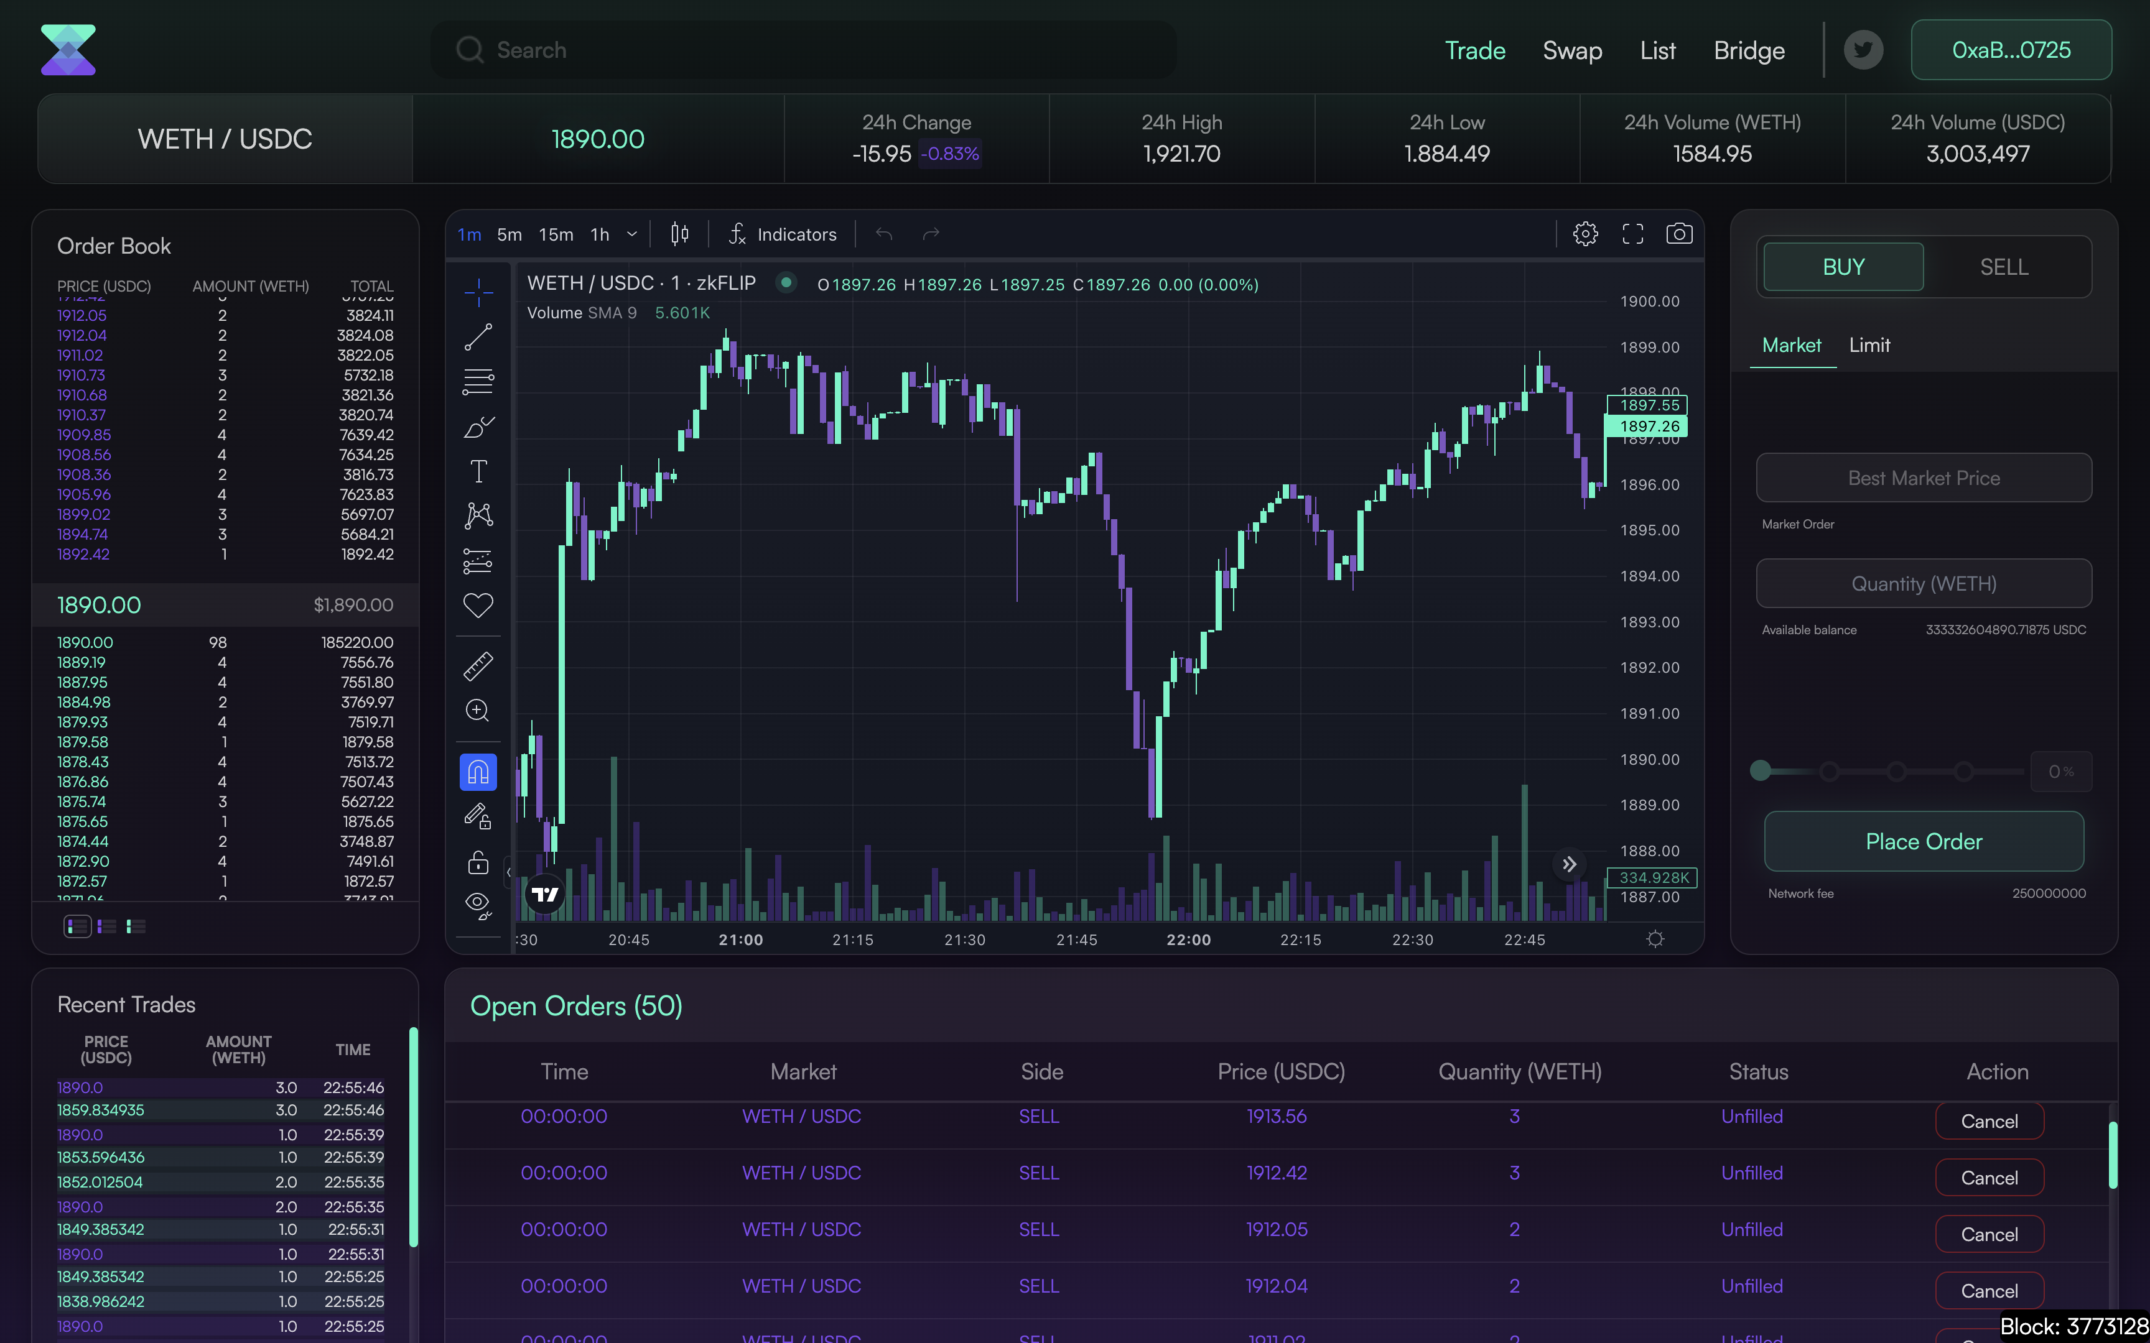Toggle the lock all drawings icon
Viewport: 2150px width, 1343px height.
478,862
